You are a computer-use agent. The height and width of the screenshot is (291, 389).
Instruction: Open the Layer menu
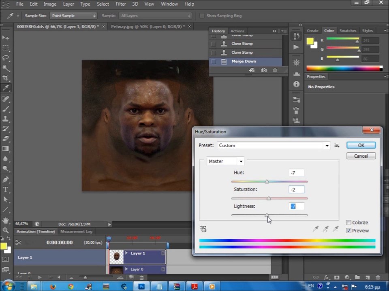[68, 4]
